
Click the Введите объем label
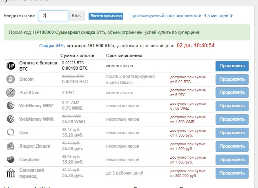(x=20, y=16)
